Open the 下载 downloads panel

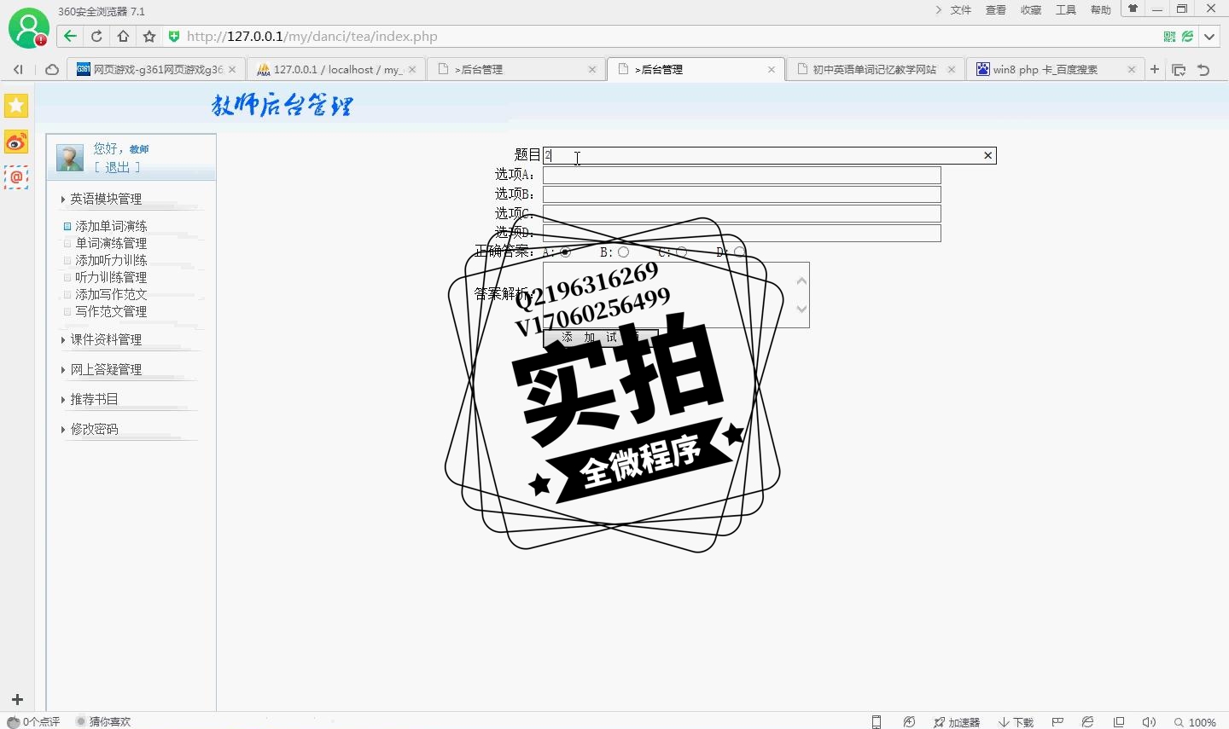pyautogui.click(x=1016, y=722)
